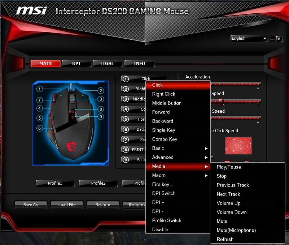Image resolution: width=289 pixels, height=245 pixels.
Task: Expand the Macro submenu
Action: tap(178, 175)
